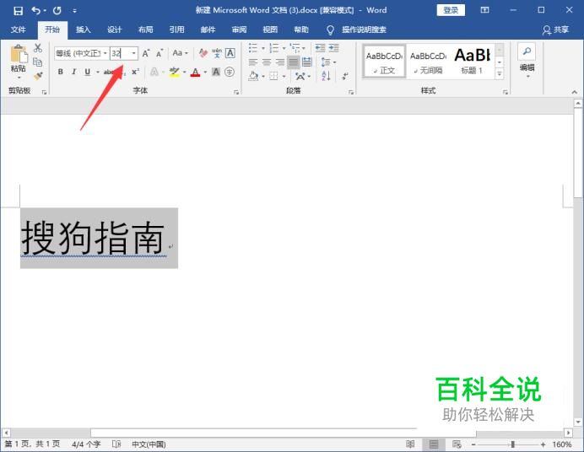The width and height of the screenshot is (584, 452).
Task: Apply the 正文 Normal style
Action: coord(384,62)
